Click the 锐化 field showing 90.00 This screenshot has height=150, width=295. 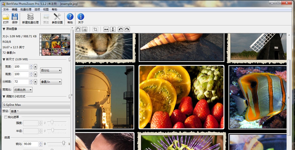[31, 144]
